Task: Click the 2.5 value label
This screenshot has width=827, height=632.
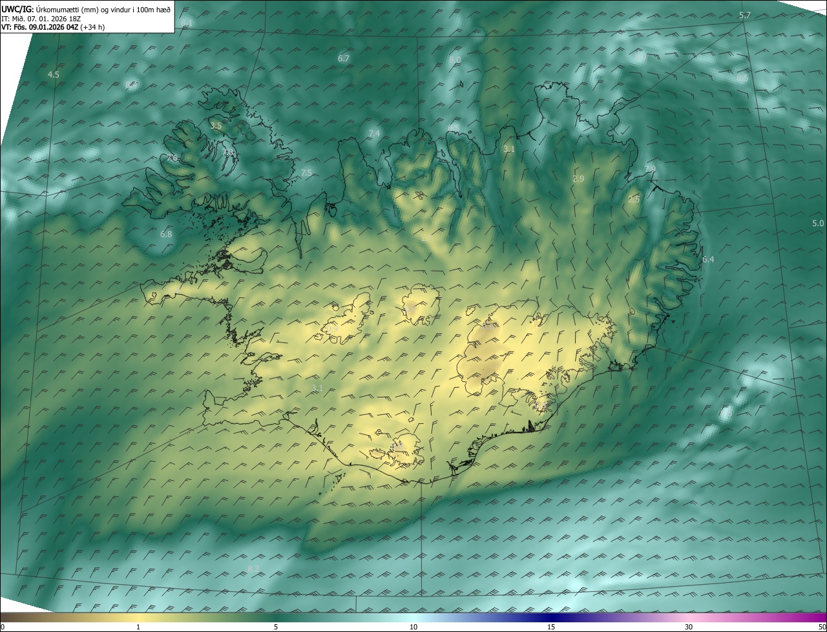Action: coord(634,200)
